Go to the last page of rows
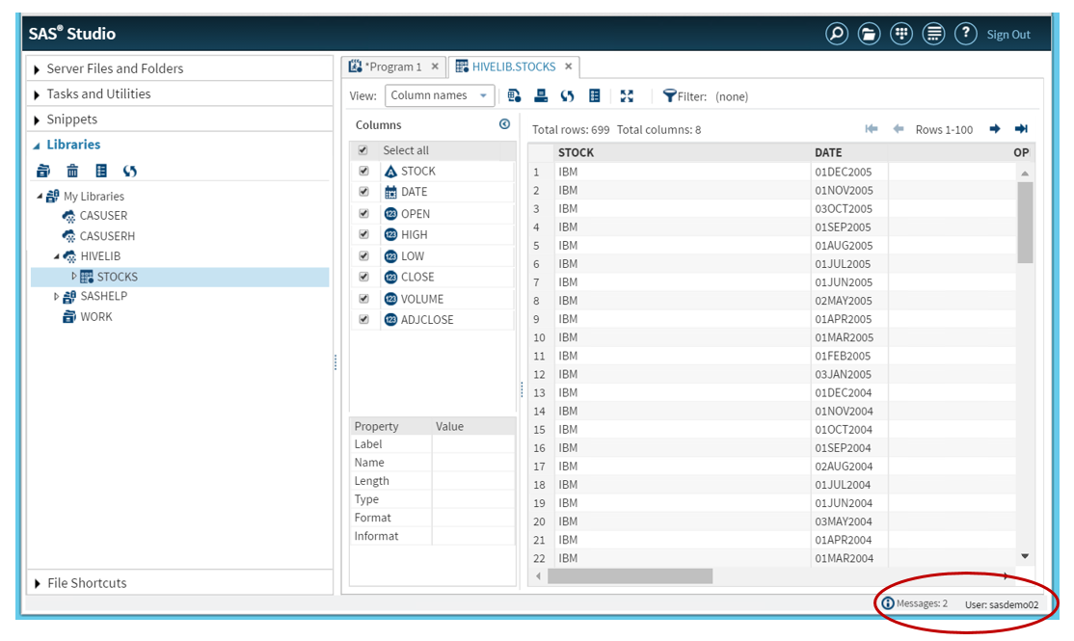 click(1021, 129)
